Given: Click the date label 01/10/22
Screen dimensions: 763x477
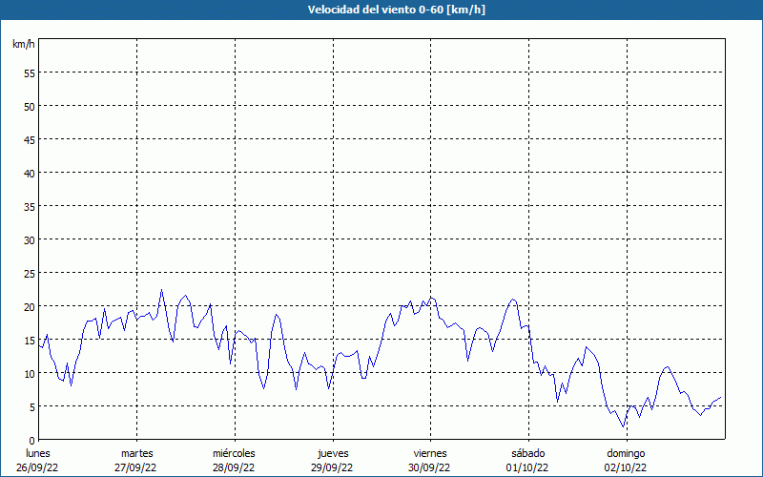Looking at the screenshot, I should pos(527,467).
